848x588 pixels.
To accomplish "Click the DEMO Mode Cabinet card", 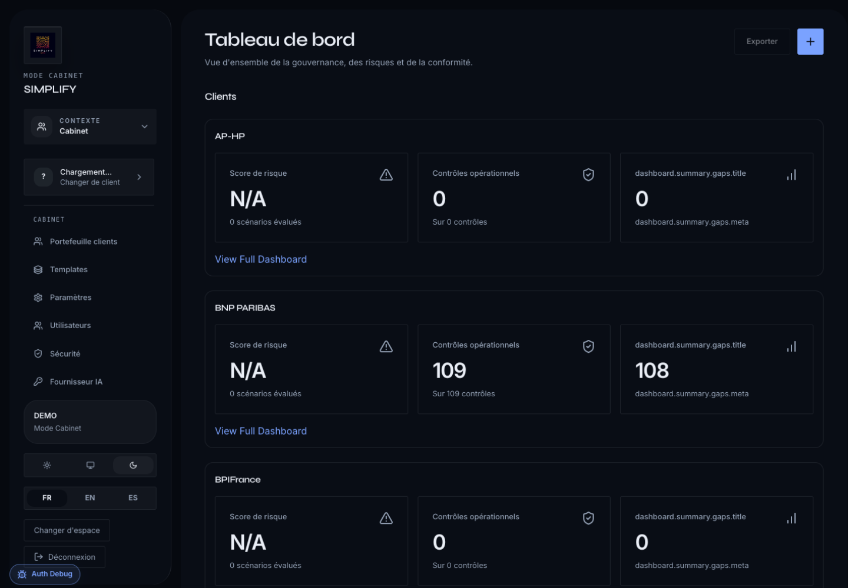I will (90, 422).
